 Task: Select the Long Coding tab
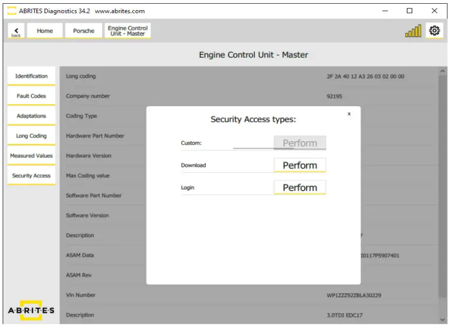pos(31,136)
